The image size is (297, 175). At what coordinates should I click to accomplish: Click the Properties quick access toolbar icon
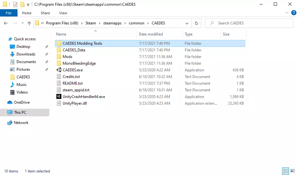(x=15, y=4)
